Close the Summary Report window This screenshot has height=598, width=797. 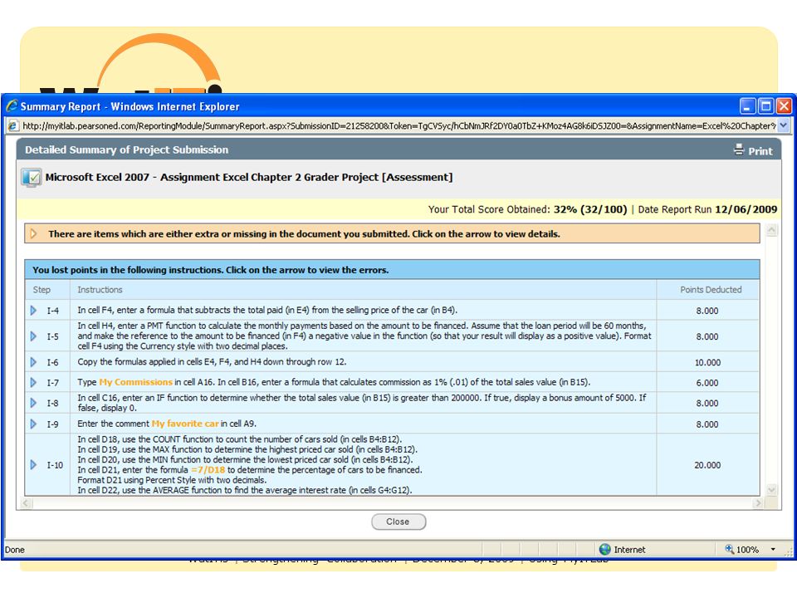click(784, 106)
